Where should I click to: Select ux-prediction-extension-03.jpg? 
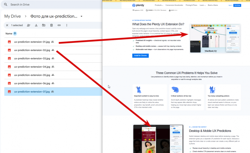coord(53,58)
